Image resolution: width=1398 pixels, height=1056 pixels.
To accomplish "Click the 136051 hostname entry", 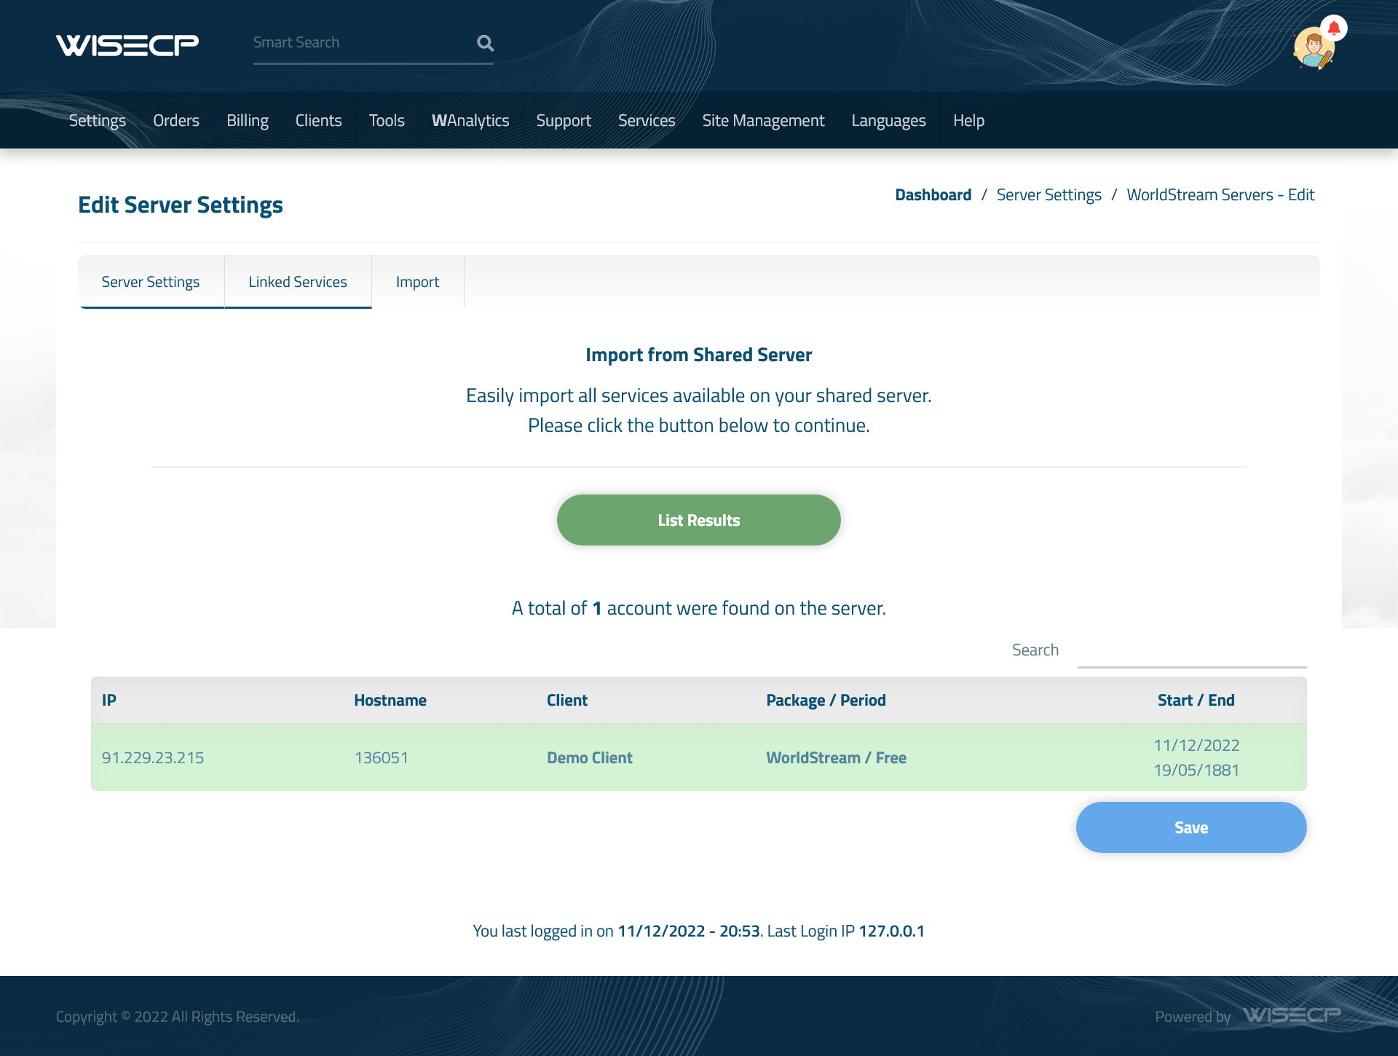I will pos(382,757).
